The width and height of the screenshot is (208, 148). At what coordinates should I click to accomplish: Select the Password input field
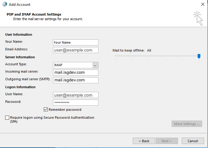[x=76, y=102]
